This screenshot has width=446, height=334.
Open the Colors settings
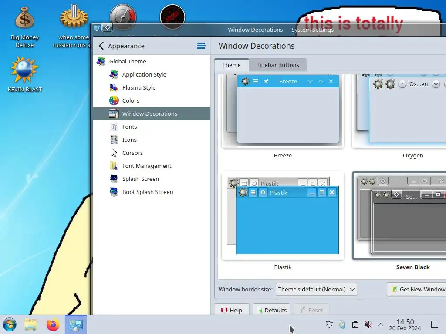152,100
